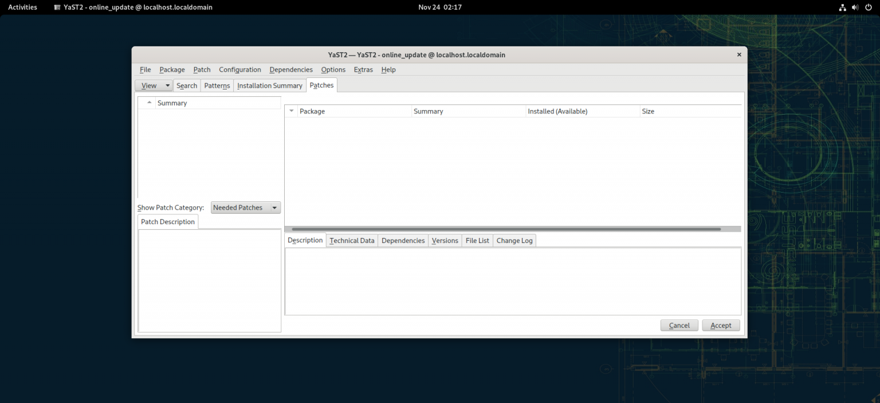Image resolution: width=880 pixels, height=403 pixels.
Task: Switch to the Patches tab
Action: (321, 85)
